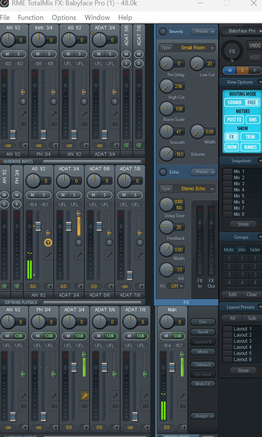Toggle FREE routing mode
This screenshot has height=437, width=262.
pos(252,102)
